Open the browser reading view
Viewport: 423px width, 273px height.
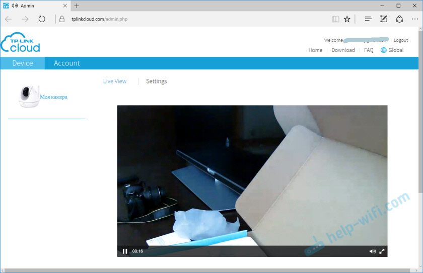pos(335,19)
